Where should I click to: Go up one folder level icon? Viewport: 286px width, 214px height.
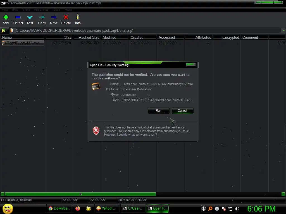pyautogui.click(x=3, y=31)
